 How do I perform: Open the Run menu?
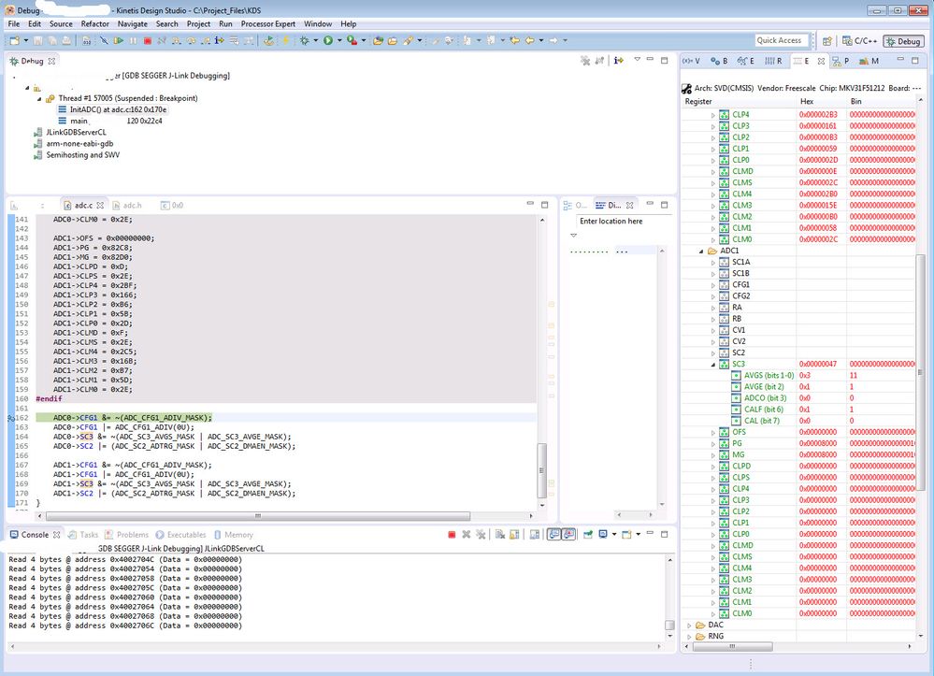(225, 23)
